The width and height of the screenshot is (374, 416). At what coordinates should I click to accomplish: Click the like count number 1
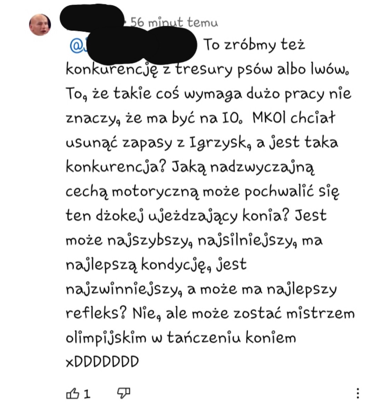click(x=87, y=394)
